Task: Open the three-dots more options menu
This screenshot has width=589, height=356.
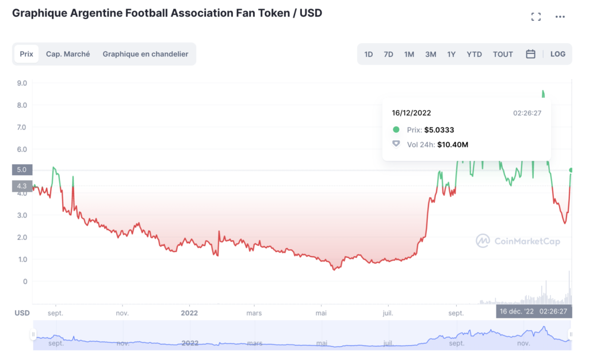Action: (x=560, y=17)
